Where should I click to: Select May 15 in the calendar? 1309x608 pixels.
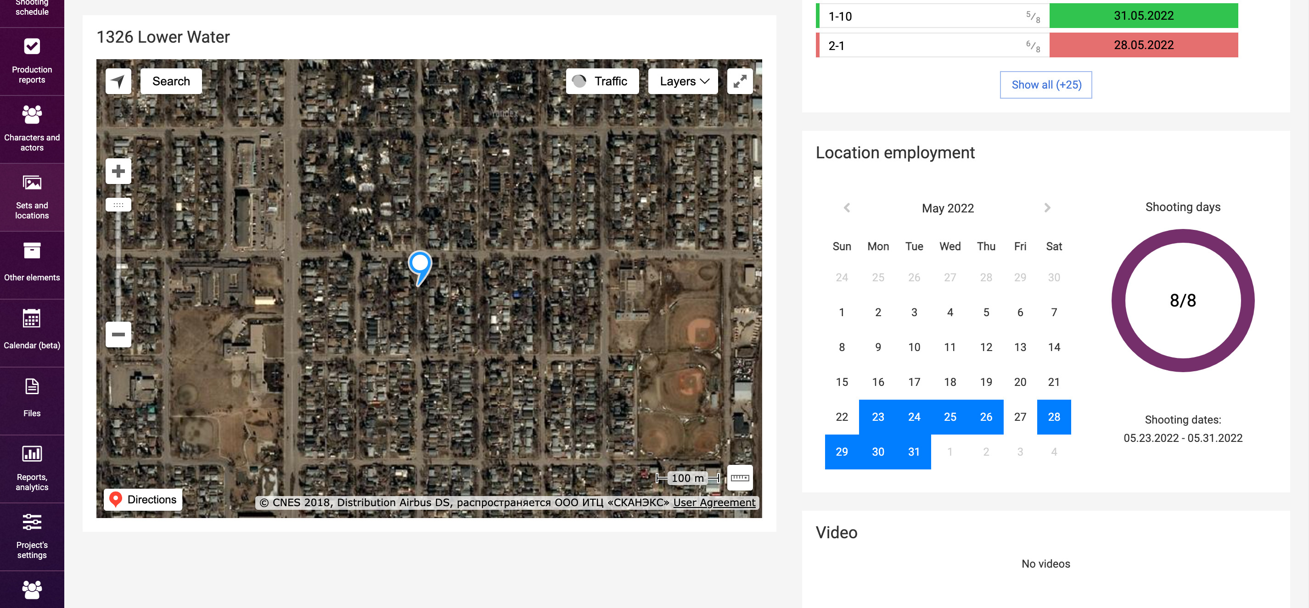(x=842, y=382)
